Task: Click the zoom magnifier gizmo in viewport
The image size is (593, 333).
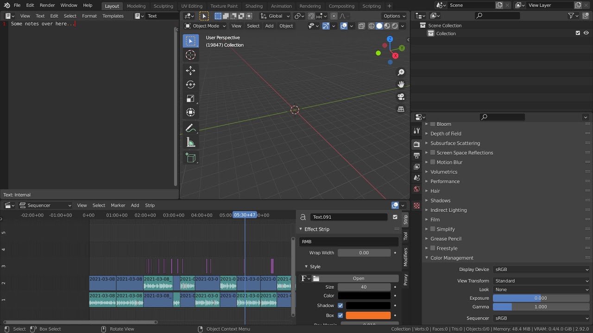Action: pos(401,72)
